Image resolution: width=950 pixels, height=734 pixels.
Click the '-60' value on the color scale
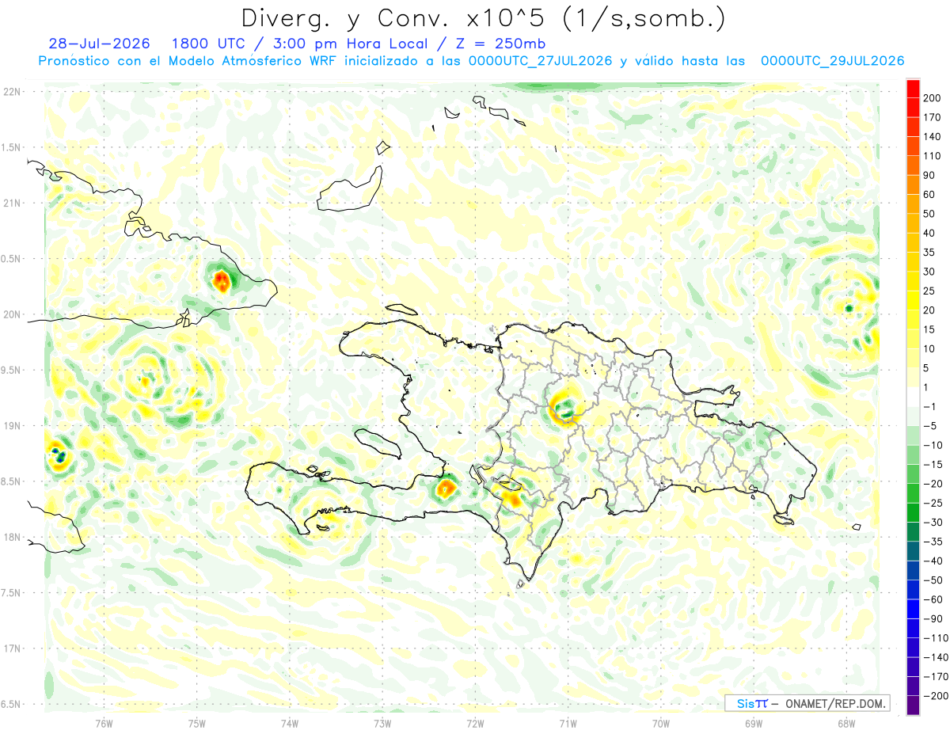coord(933,599)
